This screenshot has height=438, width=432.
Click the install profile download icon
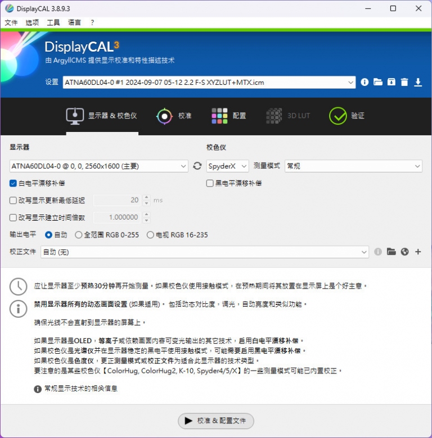tap(418, 82)
